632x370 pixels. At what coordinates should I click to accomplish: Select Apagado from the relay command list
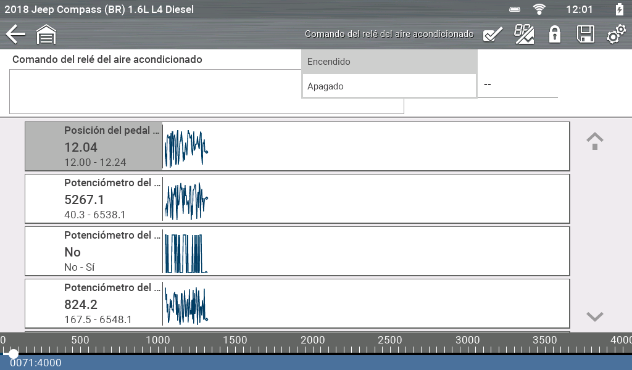[389, 86]
